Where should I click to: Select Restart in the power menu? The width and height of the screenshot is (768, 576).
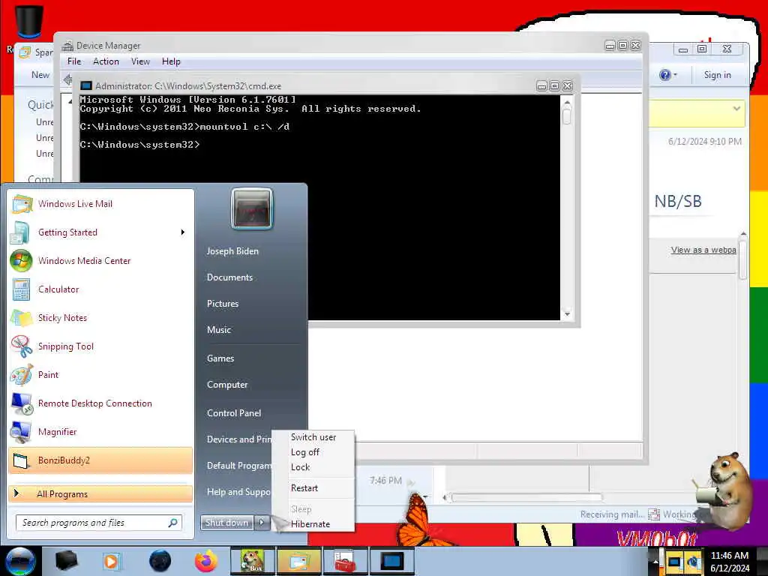click(313, 487)
